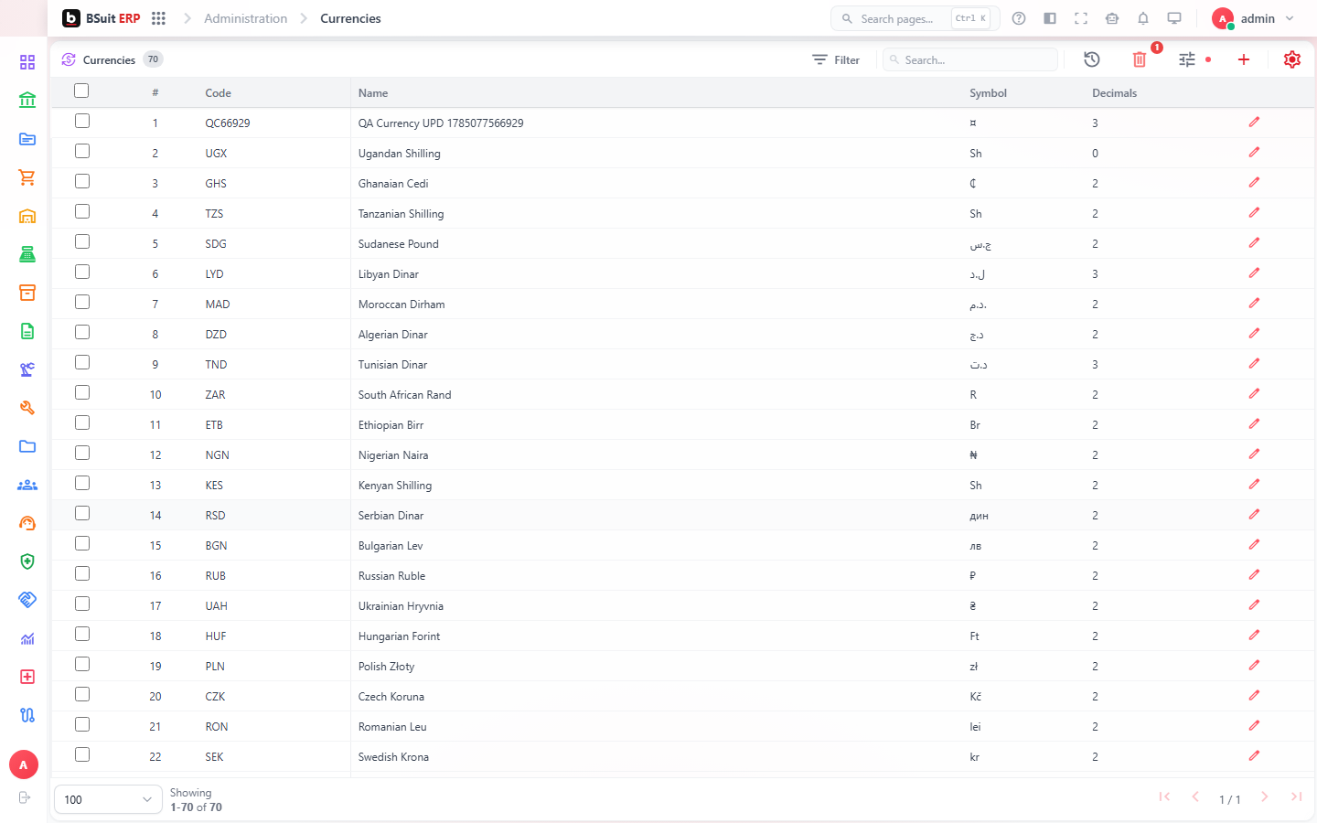The width and height of the screenshot is (1317, 823).
Task: Check the ZAR row checkbox
Action: coord(82,392)
